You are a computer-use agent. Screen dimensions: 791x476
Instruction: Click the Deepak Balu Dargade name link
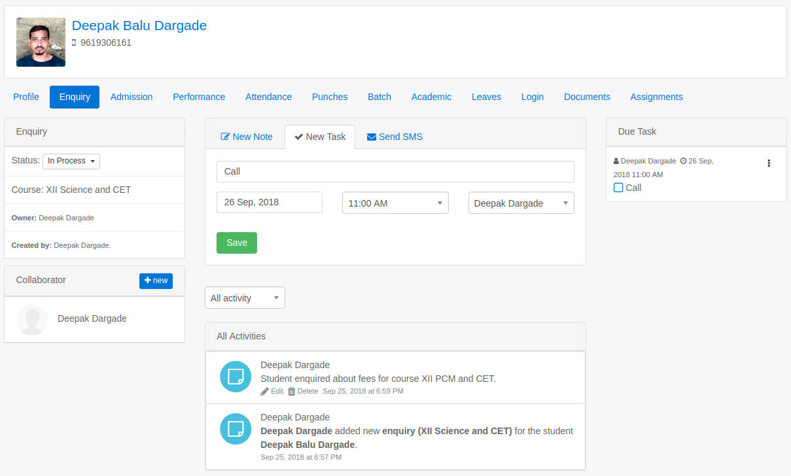pyautogui.click(x=139, y=25)
